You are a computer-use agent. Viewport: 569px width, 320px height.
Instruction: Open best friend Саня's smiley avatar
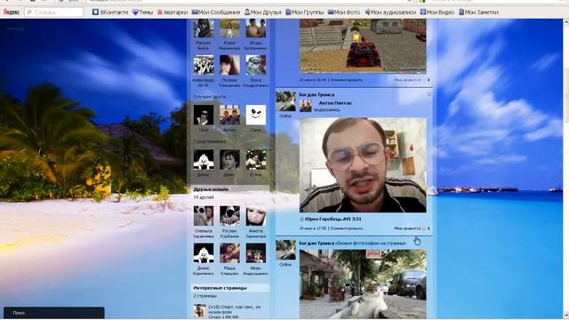point(256,115)
